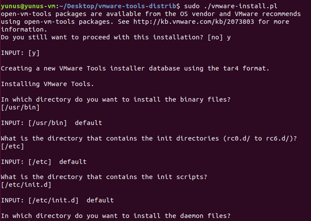Viewport: 311px width, 221px height.
Task: Click the yunus@yunus-vm prompt username
Action: point(28,6)
